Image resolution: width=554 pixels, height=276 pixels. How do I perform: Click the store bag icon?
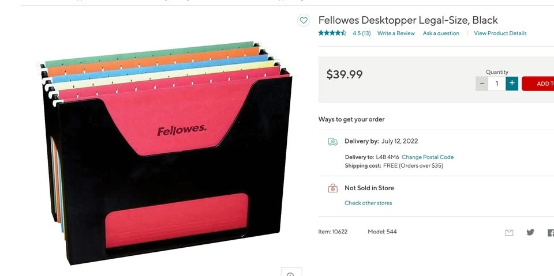332,188
